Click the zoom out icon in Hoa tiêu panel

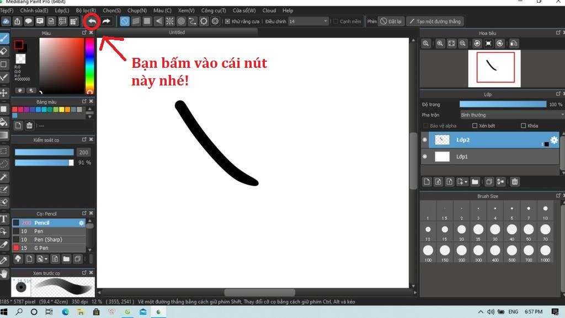(463, 44)
